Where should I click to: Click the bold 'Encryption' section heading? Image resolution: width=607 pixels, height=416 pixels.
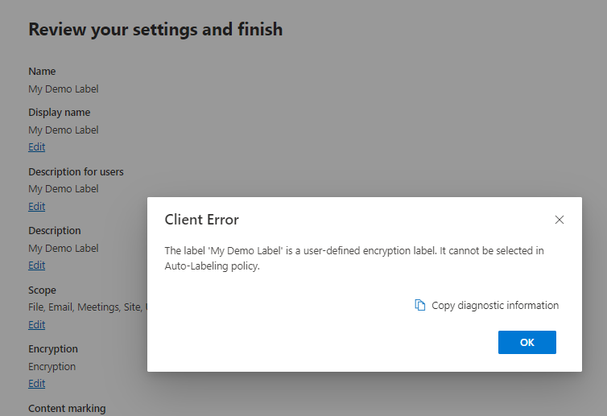(x=53, y=349)
